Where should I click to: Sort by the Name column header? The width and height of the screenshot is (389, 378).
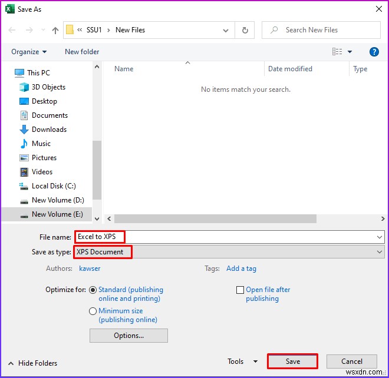pyautogui.click(x=124, y=69)
